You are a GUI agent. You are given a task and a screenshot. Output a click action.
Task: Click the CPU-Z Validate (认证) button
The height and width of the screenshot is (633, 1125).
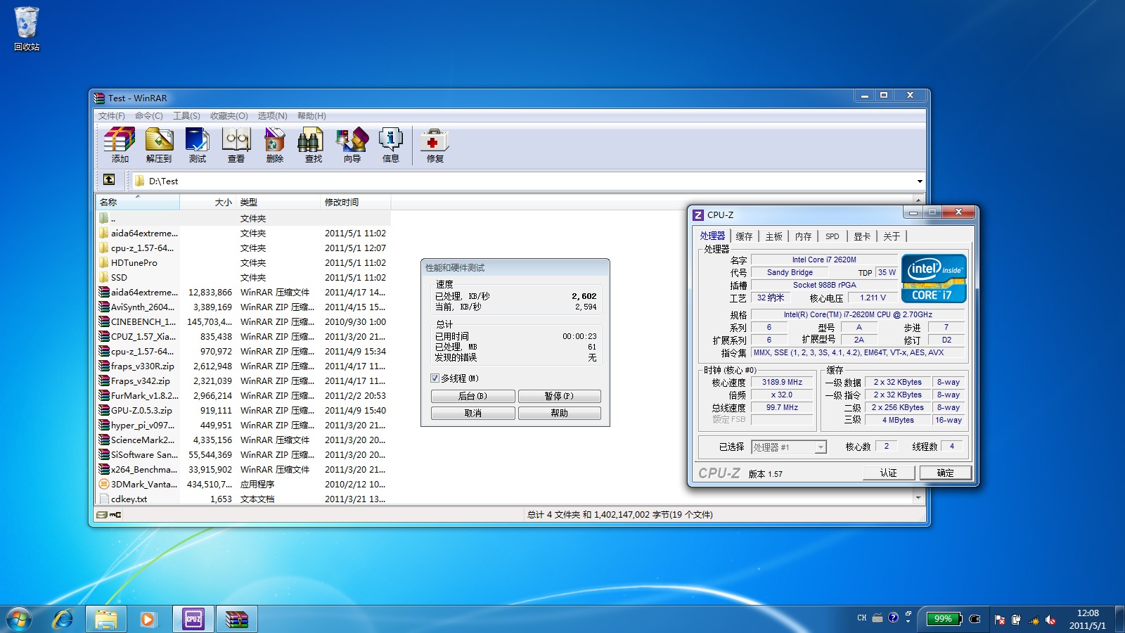(x=889, y=473)
